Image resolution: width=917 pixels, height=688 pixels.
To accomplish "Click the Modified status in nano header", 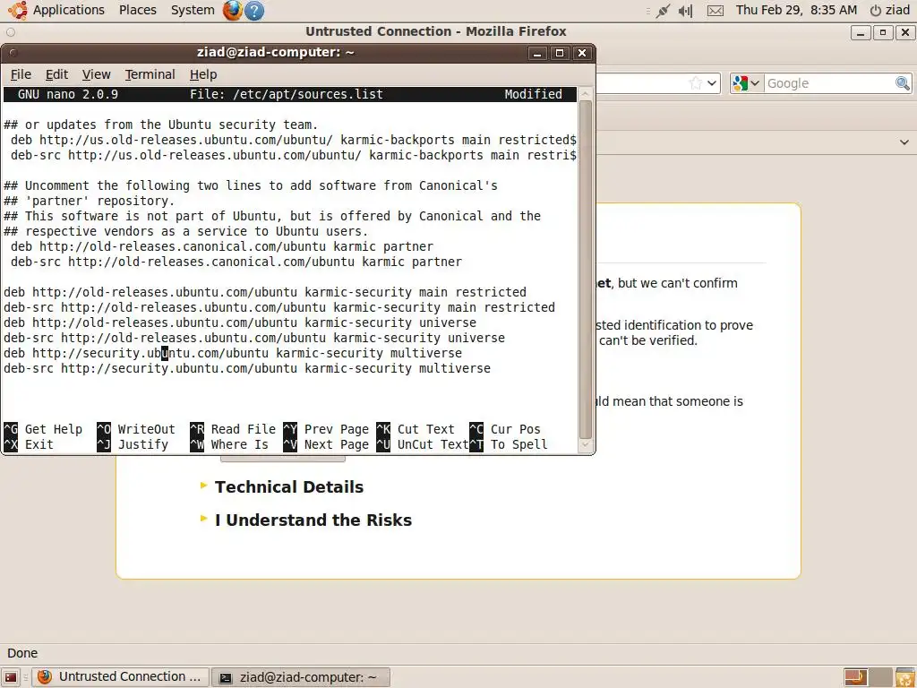I will click(534, 94).
